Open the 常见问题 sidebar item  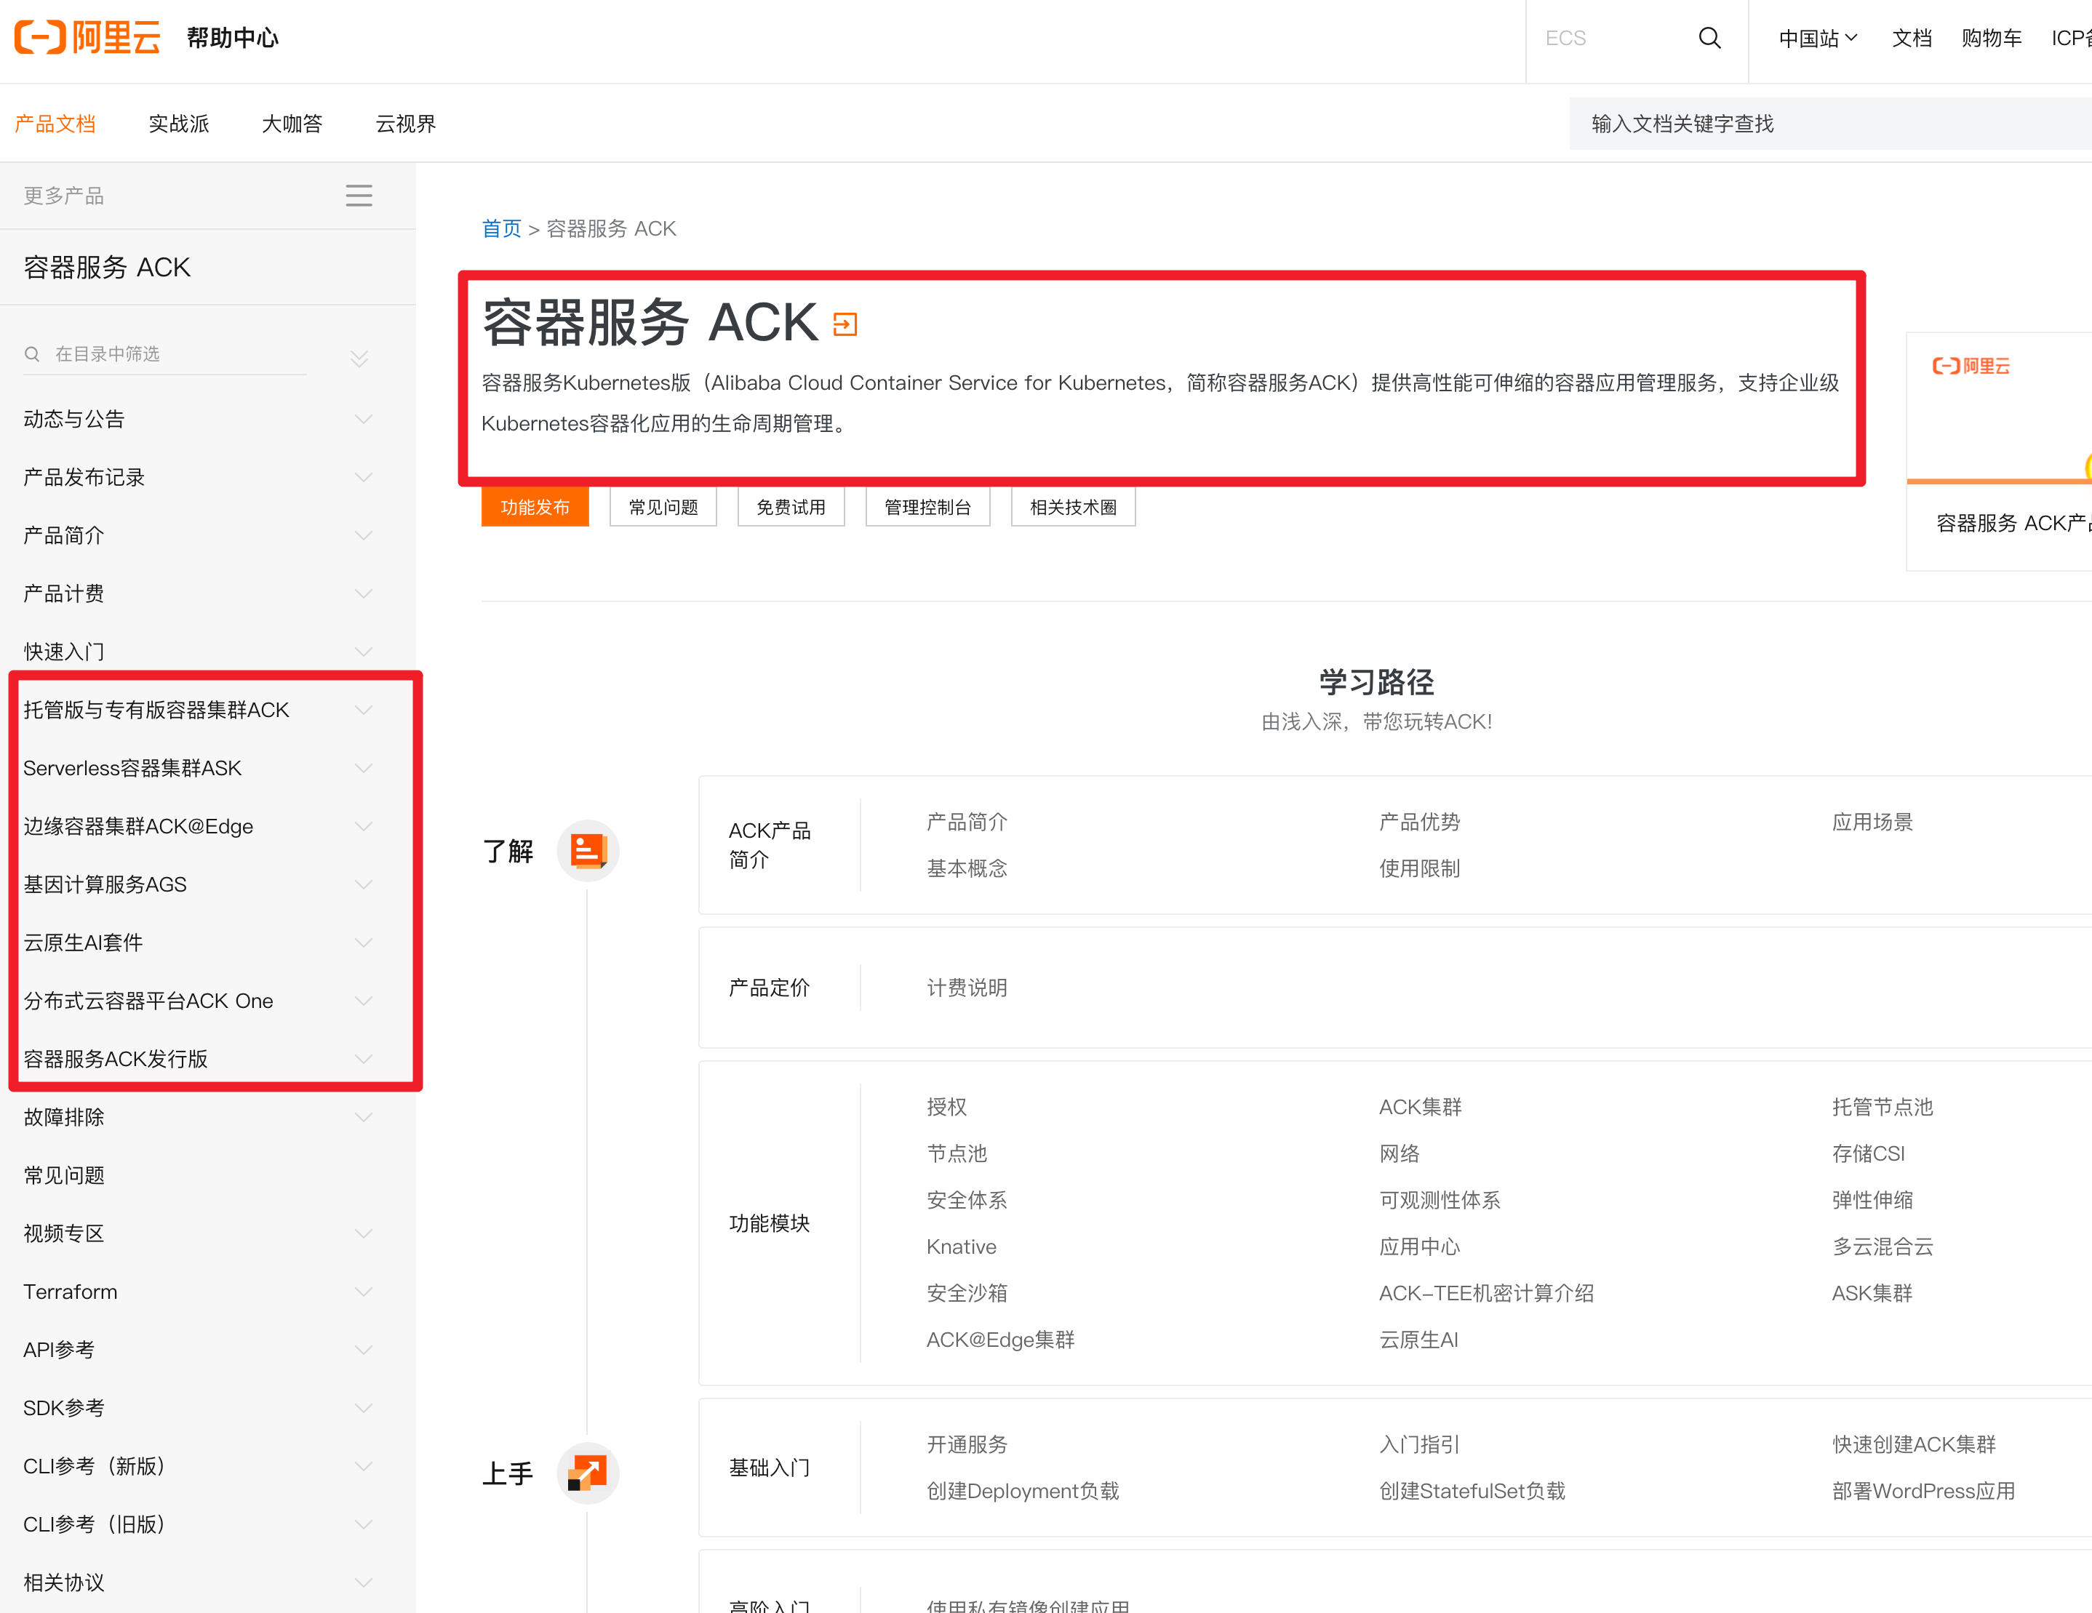click(x=64, y=1175)
